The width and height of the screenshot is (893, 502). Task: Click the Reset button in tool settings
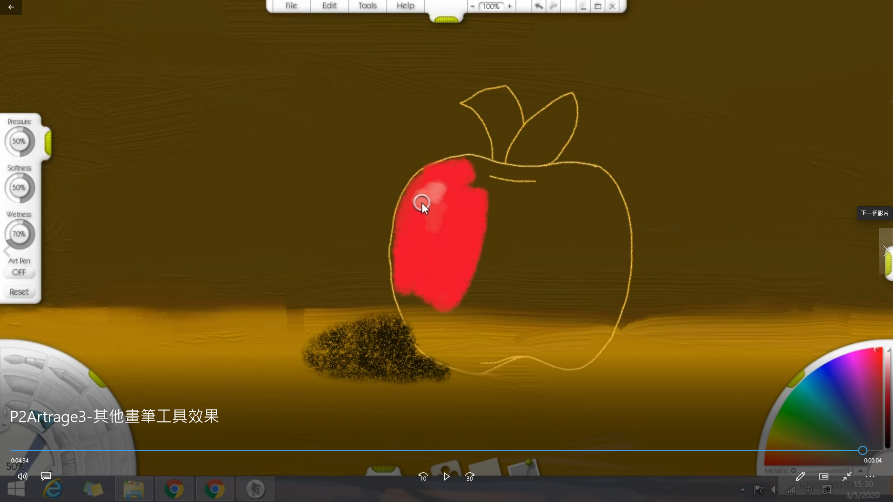pos(19,292)
